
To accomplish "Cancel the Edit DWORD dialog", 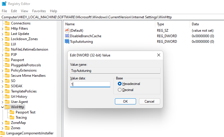I will click(x=149, y=102).
